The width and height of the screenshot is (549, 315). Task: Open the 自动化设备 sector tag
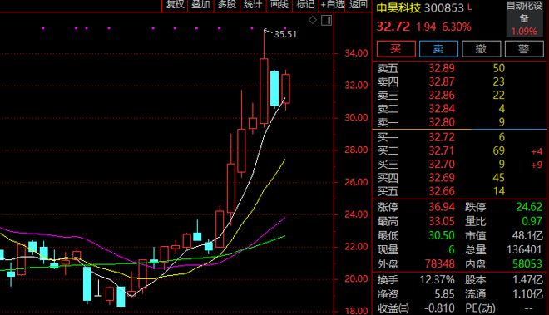click(x=524, y=12)
